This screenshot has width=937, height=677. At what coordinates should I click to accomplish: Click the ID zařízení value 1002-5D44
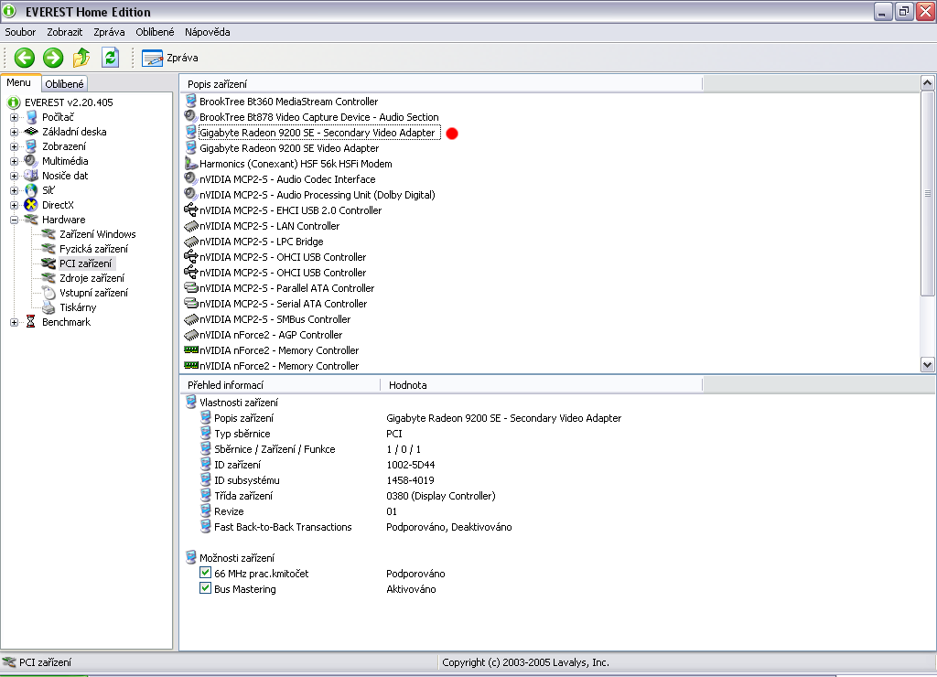411,465
